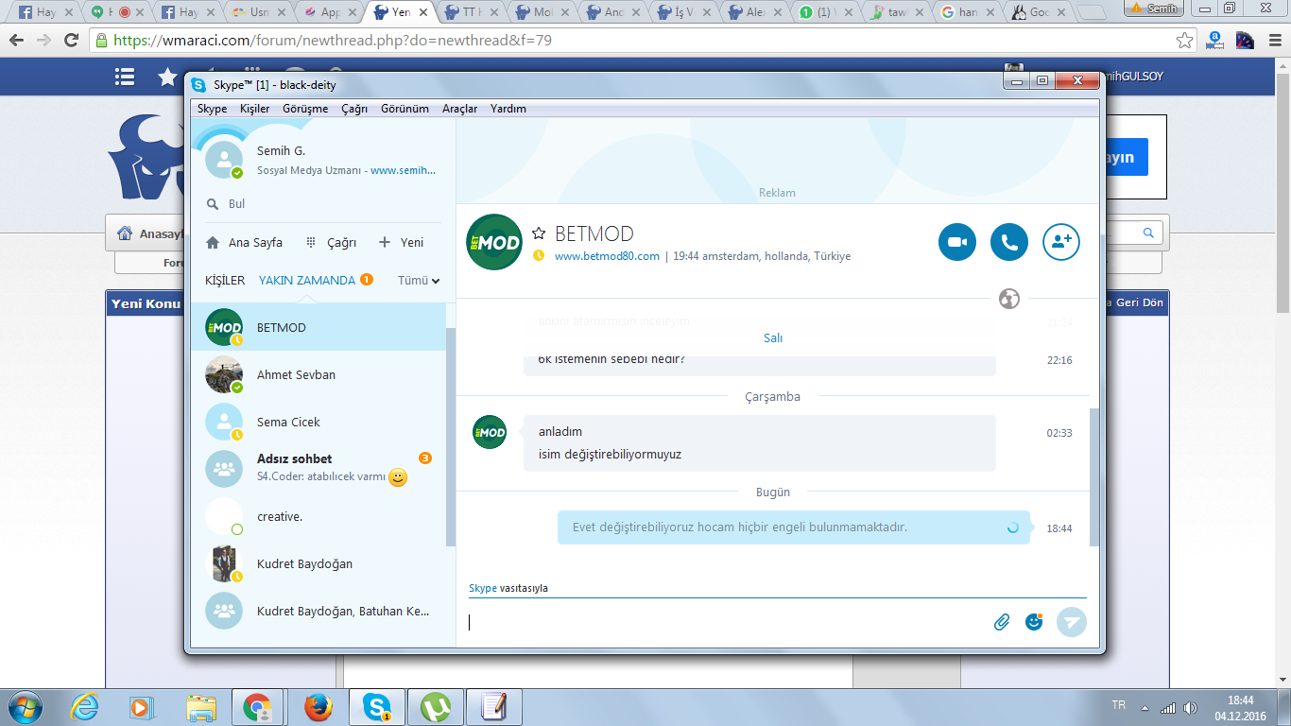Click the star icon in the forum header
The image size is (1291, 726).
(x=167, y=77)
